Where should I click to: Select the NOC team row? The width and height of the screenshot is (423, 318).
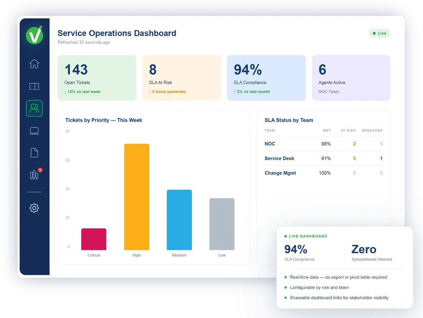323,144
